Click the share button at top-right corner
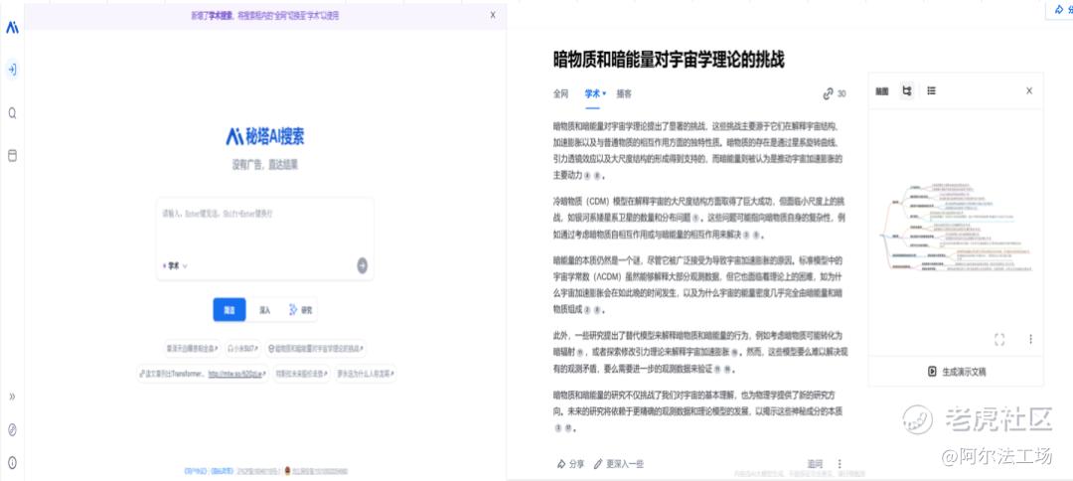 pyautogui.click(x=1060, y=11)
